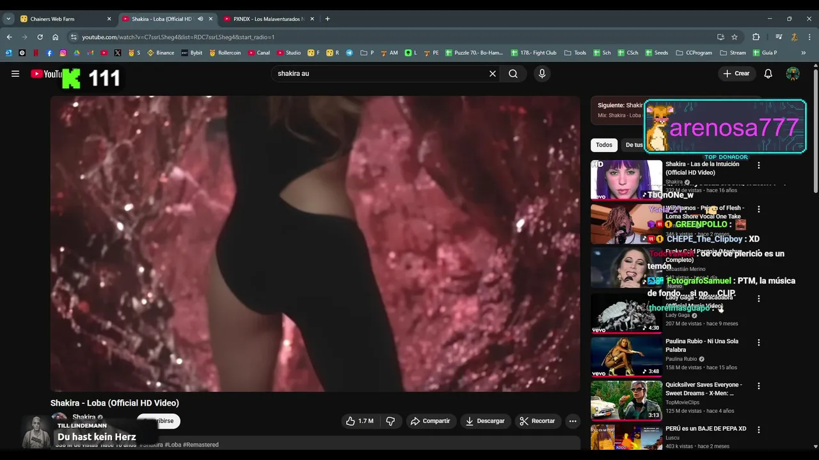Click the Shakira channel name
819x460 pixels.
coord(84,417)
